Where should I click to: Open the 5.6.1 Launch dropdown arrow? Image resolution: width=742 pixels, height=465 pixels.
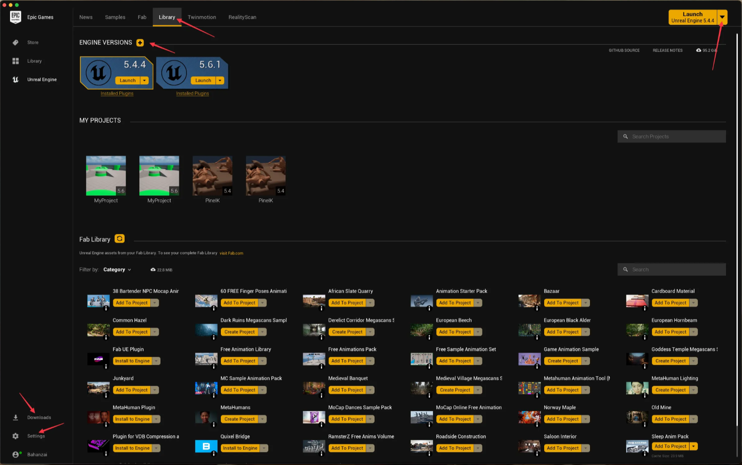(x=220, y=81)
